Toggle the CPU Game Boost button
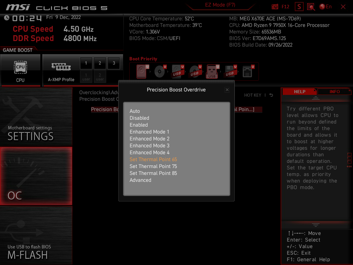353x265 pixels. coord(20,70)
